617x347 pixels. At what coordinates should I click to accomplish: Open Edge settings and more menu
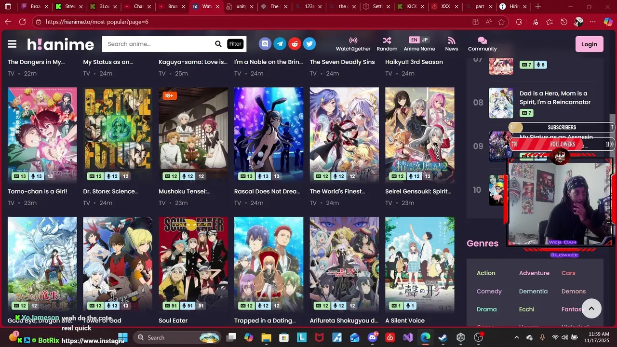click(593, 22)
